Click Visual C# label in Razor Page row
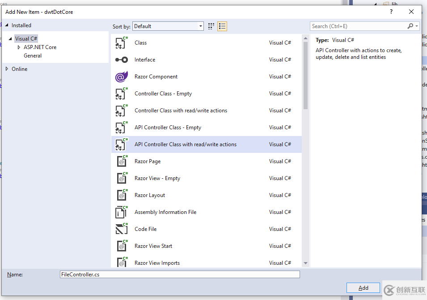The width and height of the screenshot is (427, 300). 280,161
